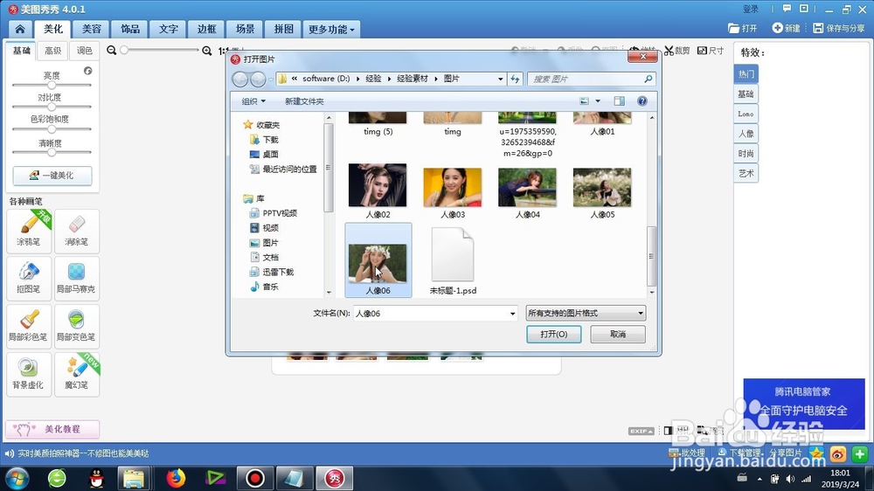Click the zoom out magnifier icon
Screen dimensions: 874x491
tap(112, 50)
